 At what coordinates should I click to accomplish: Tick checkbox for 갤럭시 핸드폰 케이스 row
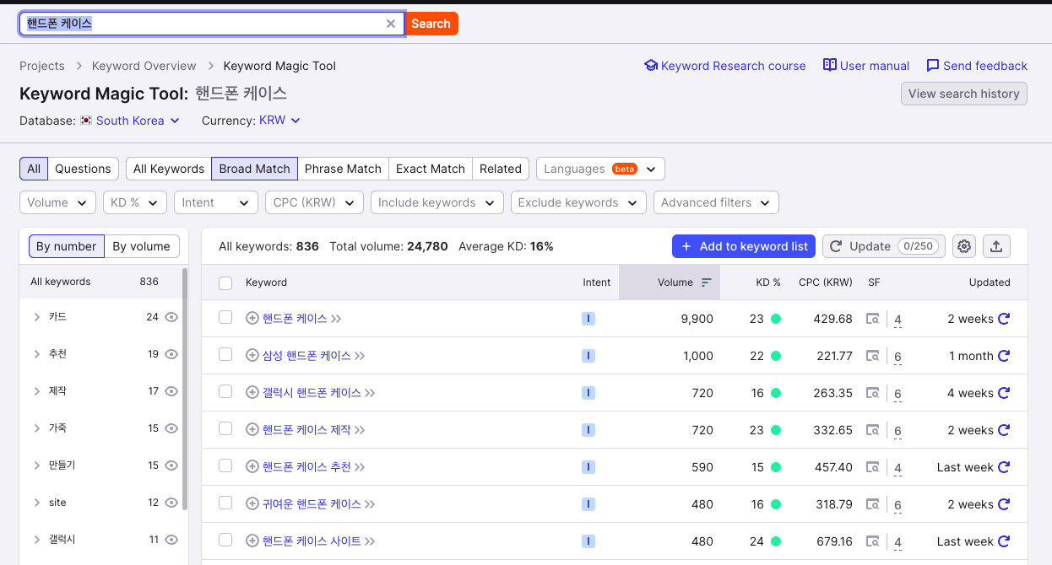pyautogui.click(x=225, y=392)
